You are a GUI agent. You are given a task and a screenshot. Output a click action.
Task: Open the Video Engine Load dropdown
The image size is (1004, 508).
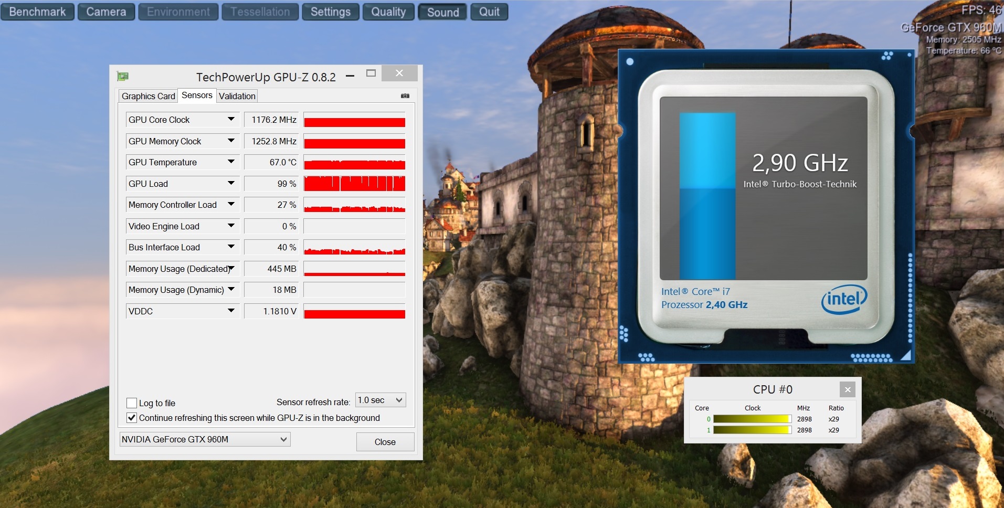(231, 226)
